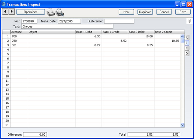Switch to flip tab D

187,53
